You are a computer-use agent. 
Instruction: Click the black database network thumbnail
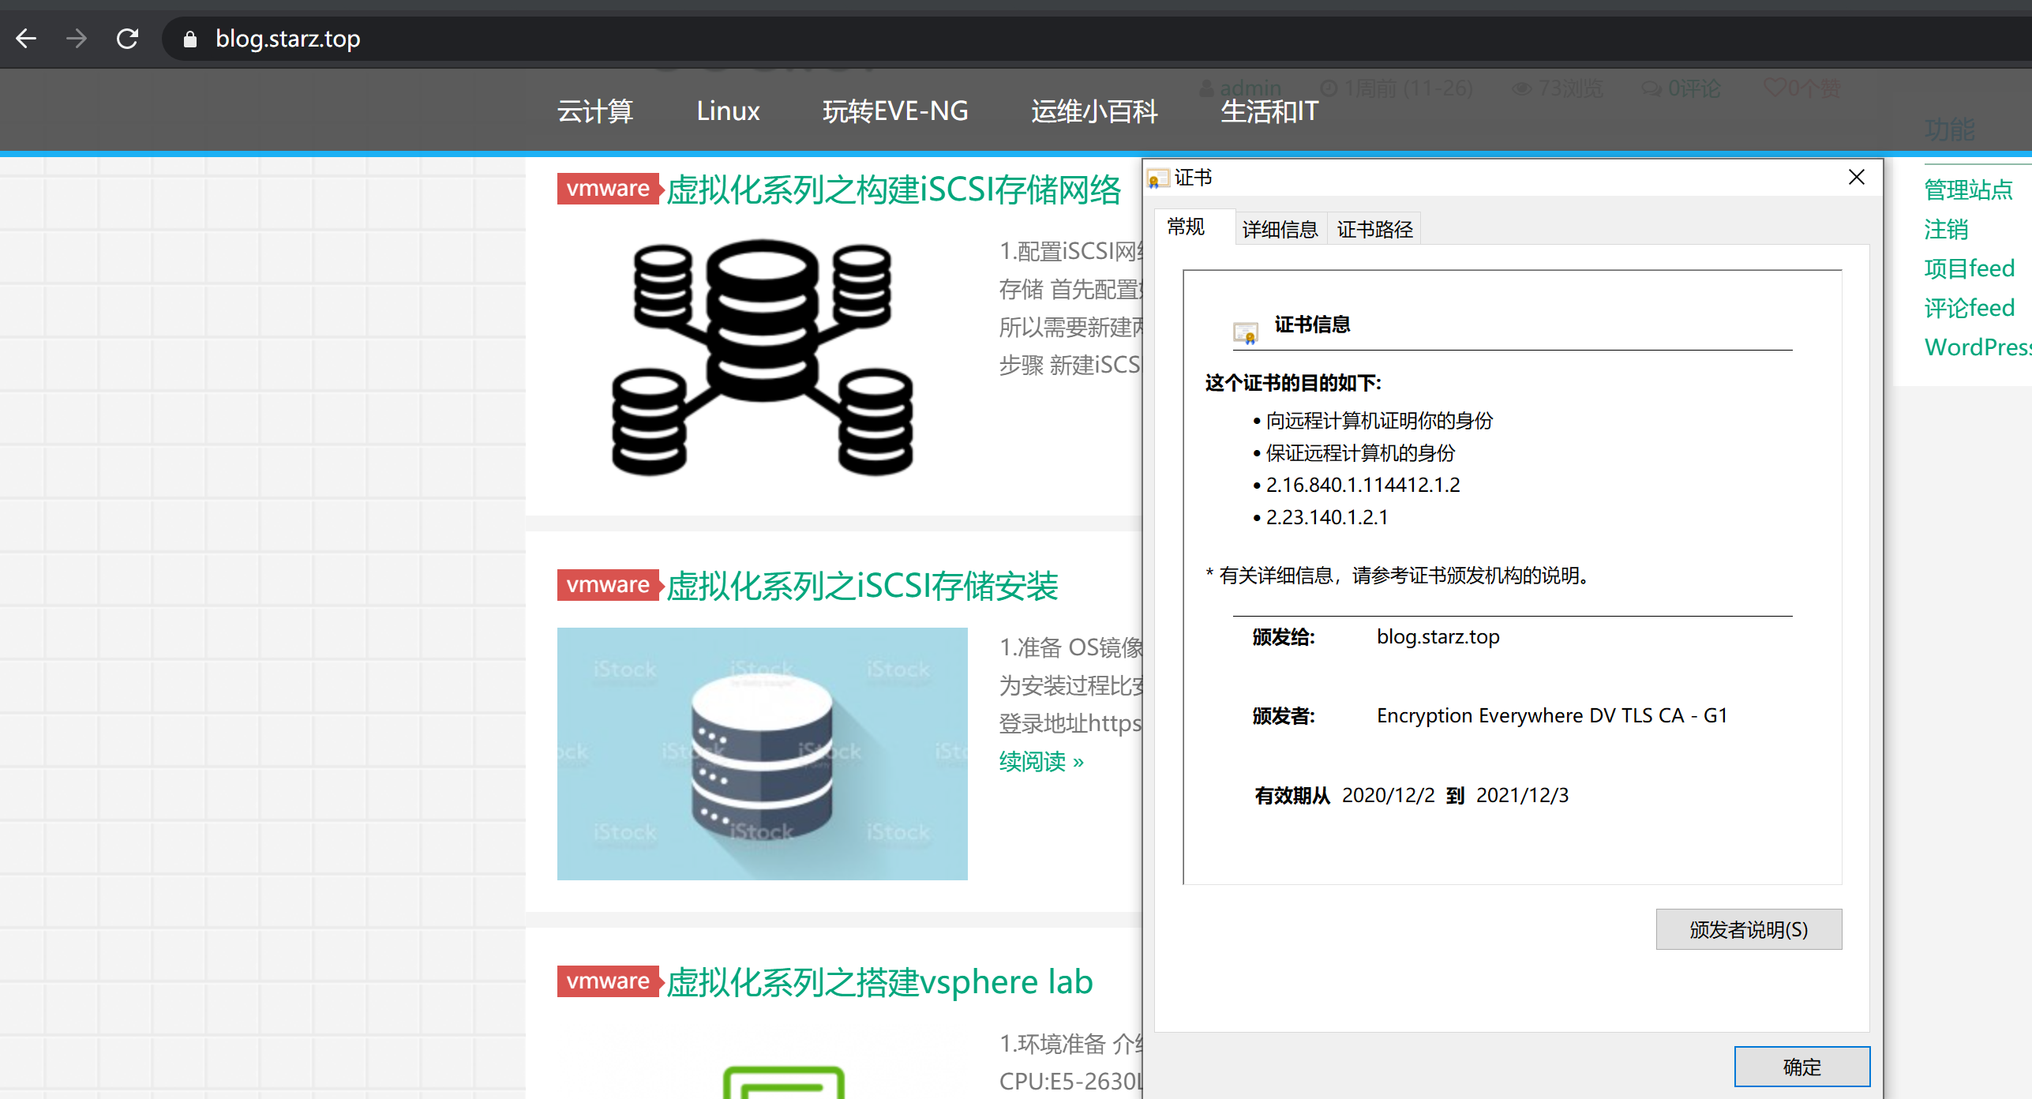point(763,358)
